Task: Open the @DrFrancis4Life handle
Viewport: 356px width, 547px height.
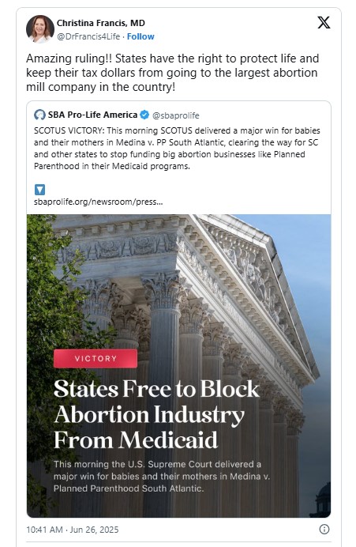Action: click(88, 36)
